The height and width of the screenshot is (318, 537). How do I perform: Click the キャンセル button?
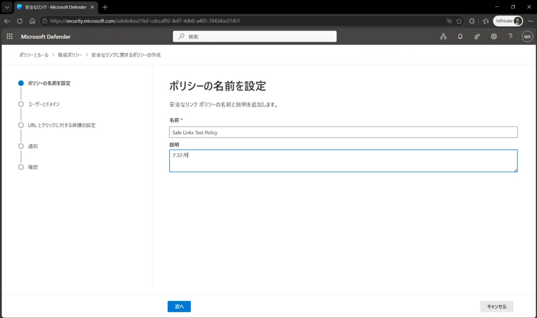(497, 306)
